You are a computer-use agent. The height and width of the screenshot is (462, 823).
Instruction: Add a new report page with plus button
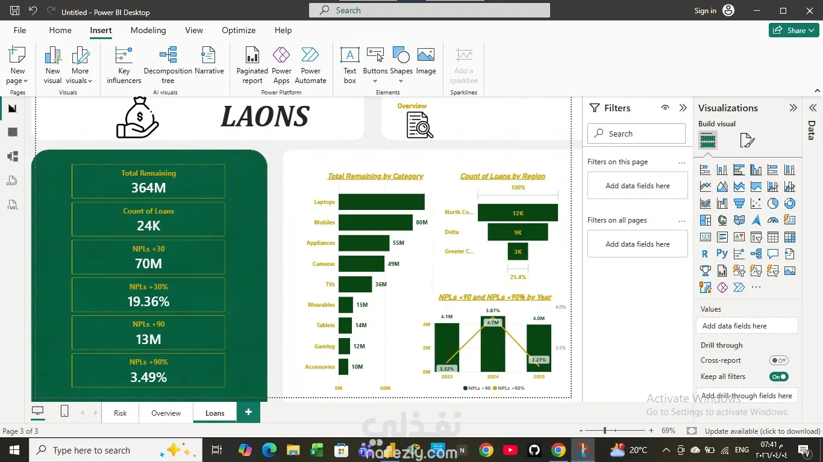248,412
